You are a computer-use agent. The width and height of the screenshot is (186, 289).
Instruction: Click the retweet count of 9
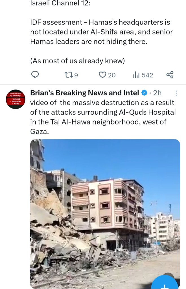pyautogui.click(x=76, y=75)
